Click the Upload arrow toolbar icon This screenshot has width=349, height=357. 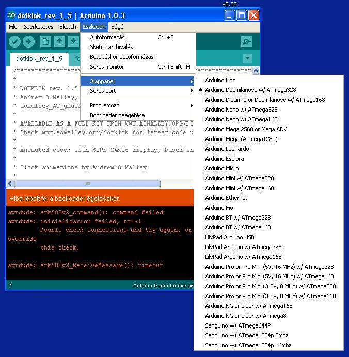29,42
